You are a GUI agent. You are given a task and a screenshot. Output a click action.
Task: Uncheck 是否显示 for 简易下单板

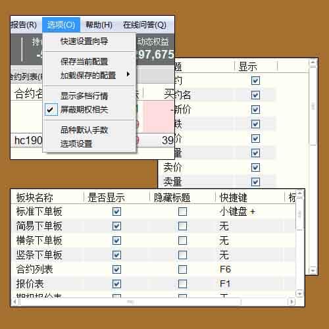point(116,226)
